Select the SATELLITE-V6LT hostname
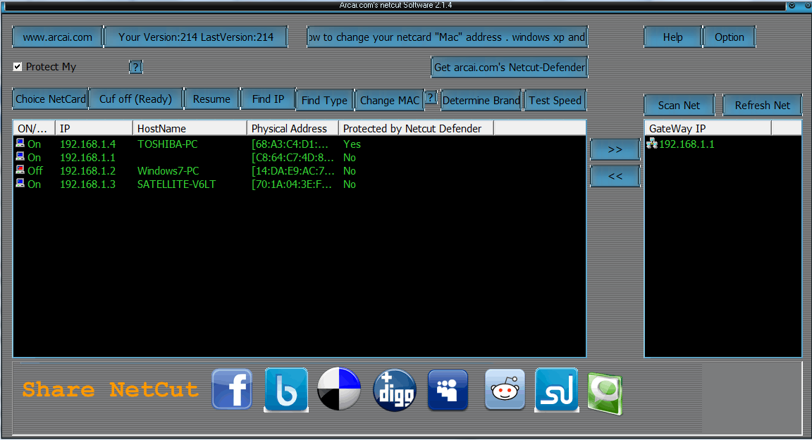Viewport: 812px width, 440px height. point(177,184)
